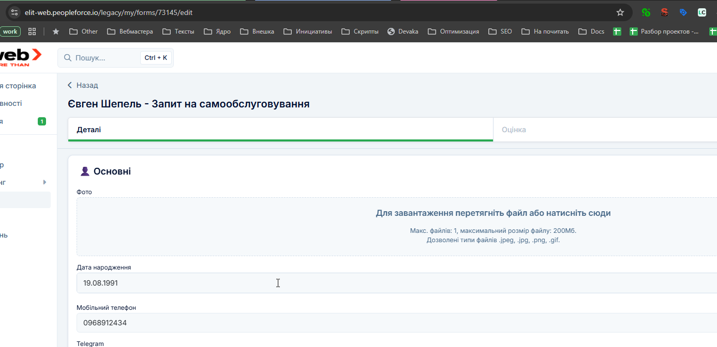Open the Ядро bookmarks folder

pyautogui.click(x=217, y=31)
